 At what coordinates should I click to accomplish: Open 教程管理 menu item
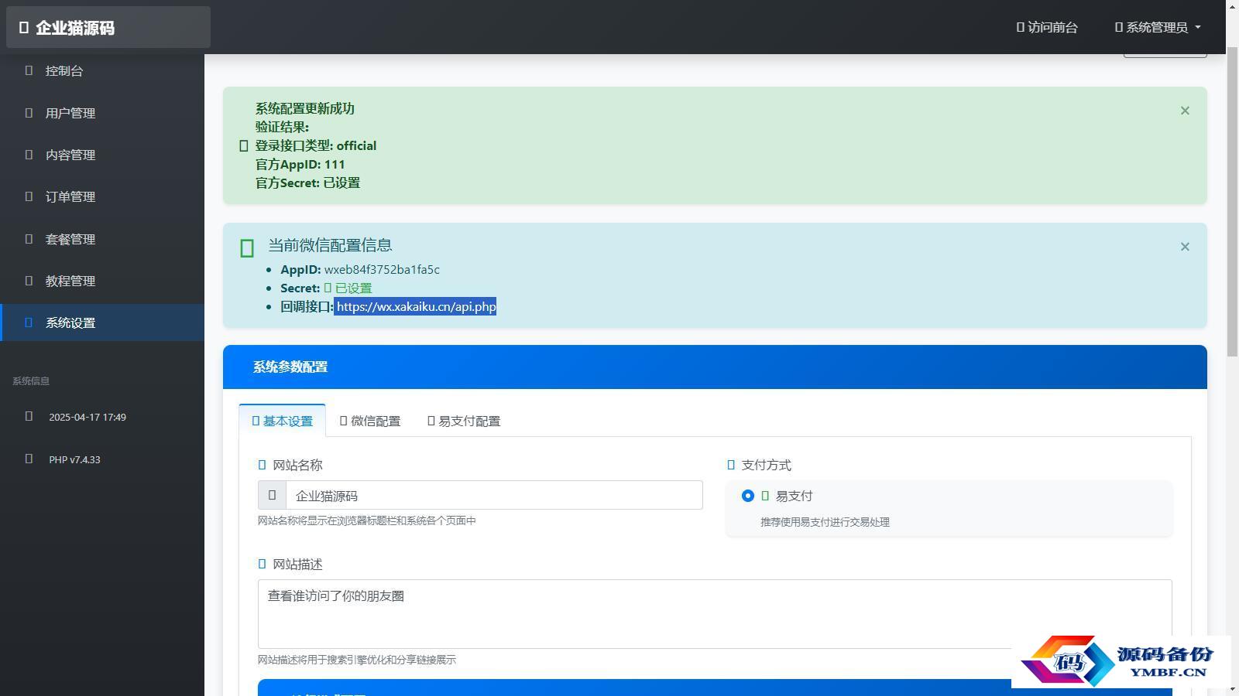(102, 281)
